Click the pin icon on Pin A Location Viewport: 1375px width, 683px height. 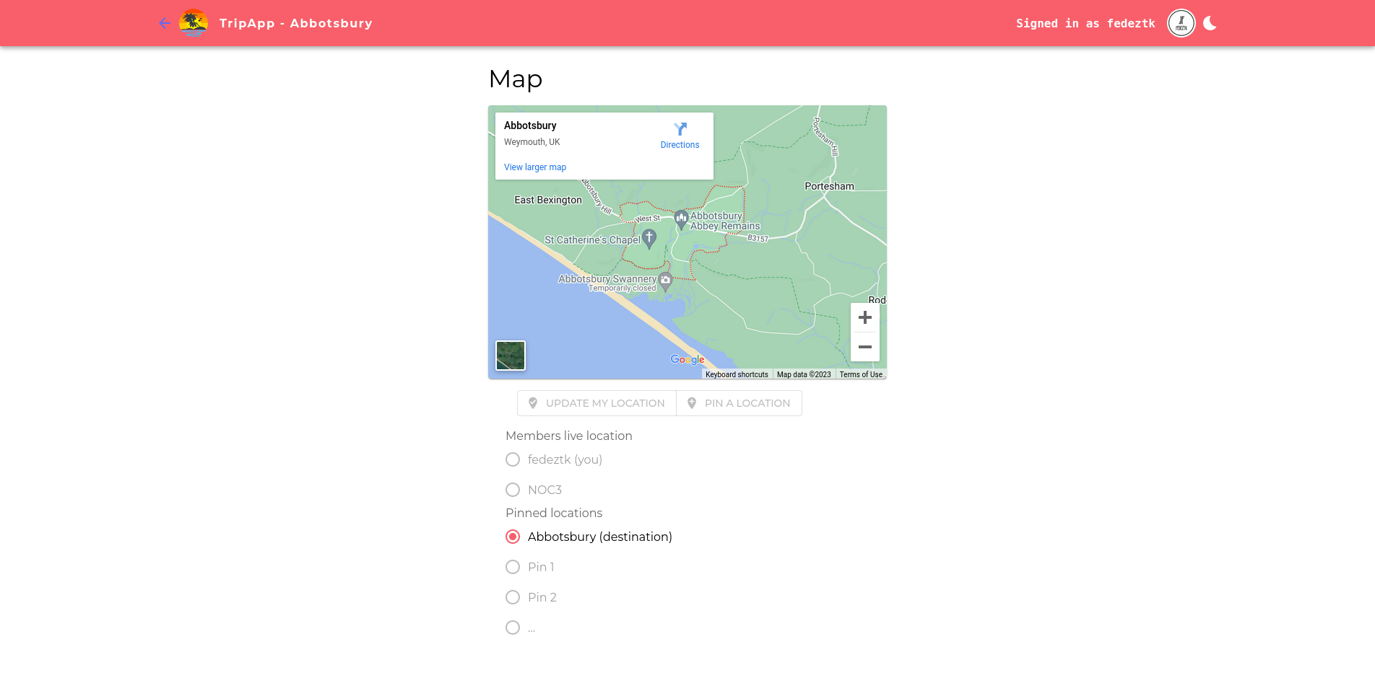coord(690,402)
